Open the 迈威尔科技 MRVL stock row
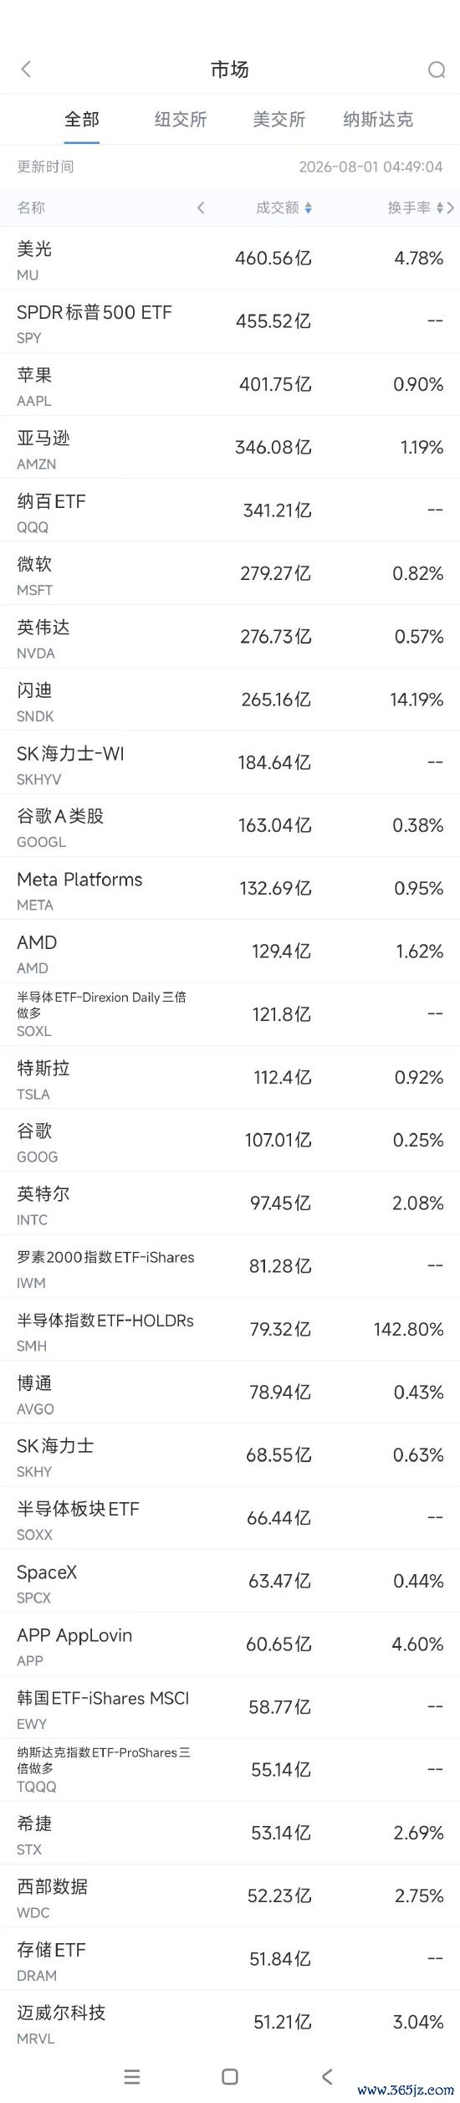The width and height of the screenshot is (460, 2103). point(230,2023)
